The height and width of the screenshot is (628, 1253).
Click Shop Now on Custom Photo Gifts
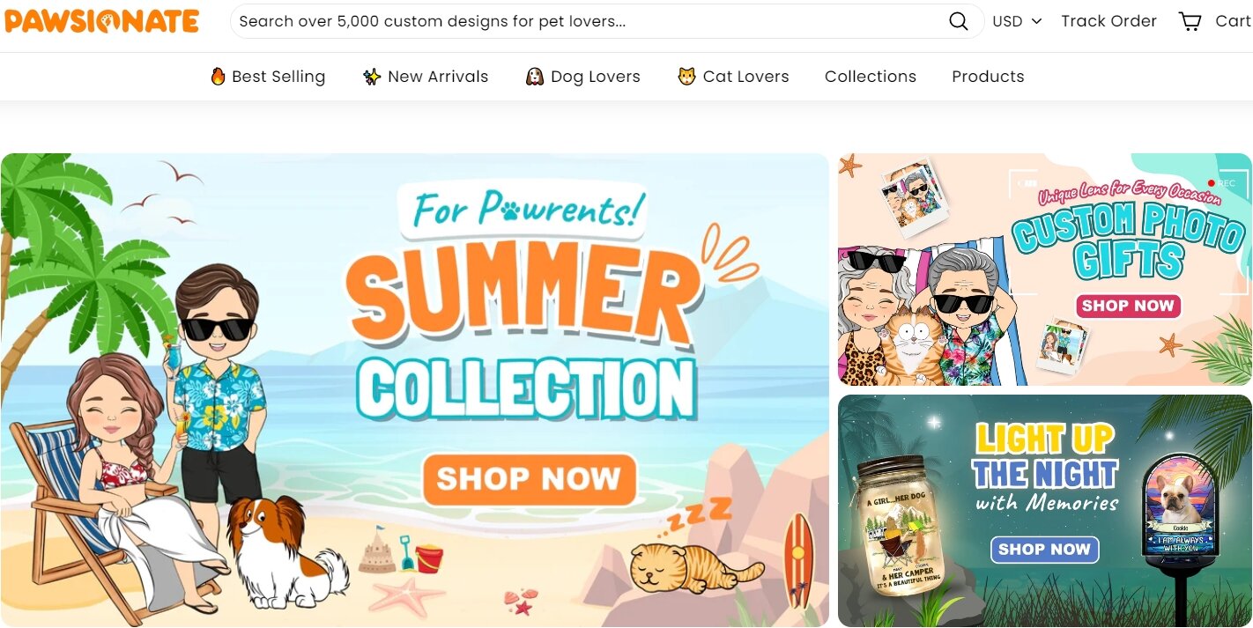(1128, 306)
